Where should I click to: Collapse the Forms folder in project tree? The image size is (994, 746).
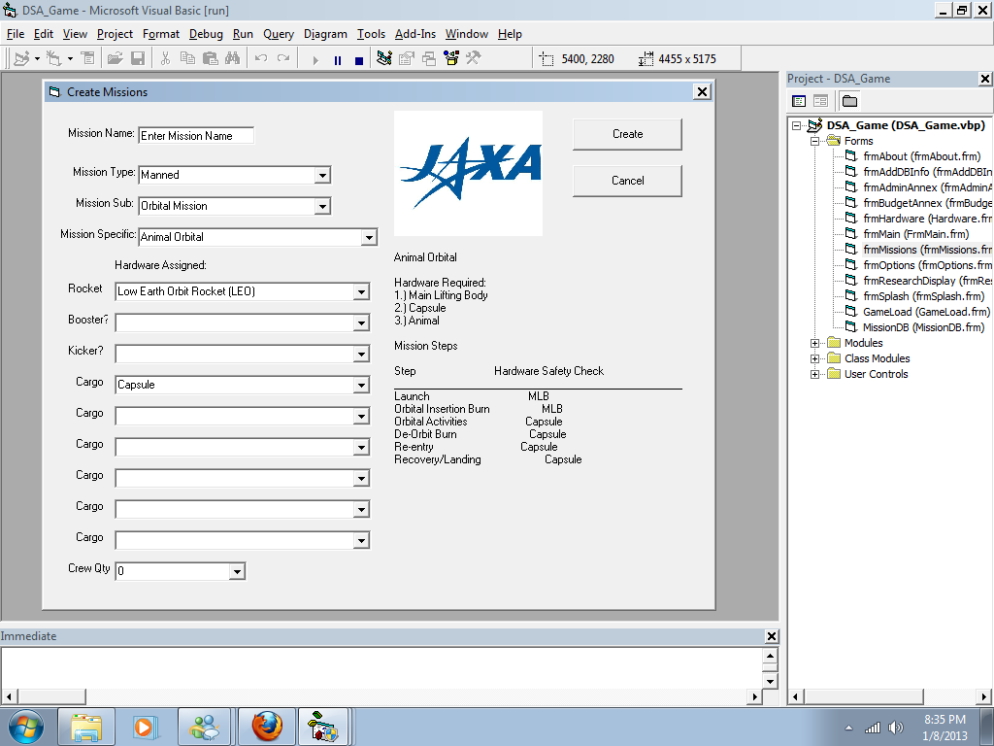815,141
